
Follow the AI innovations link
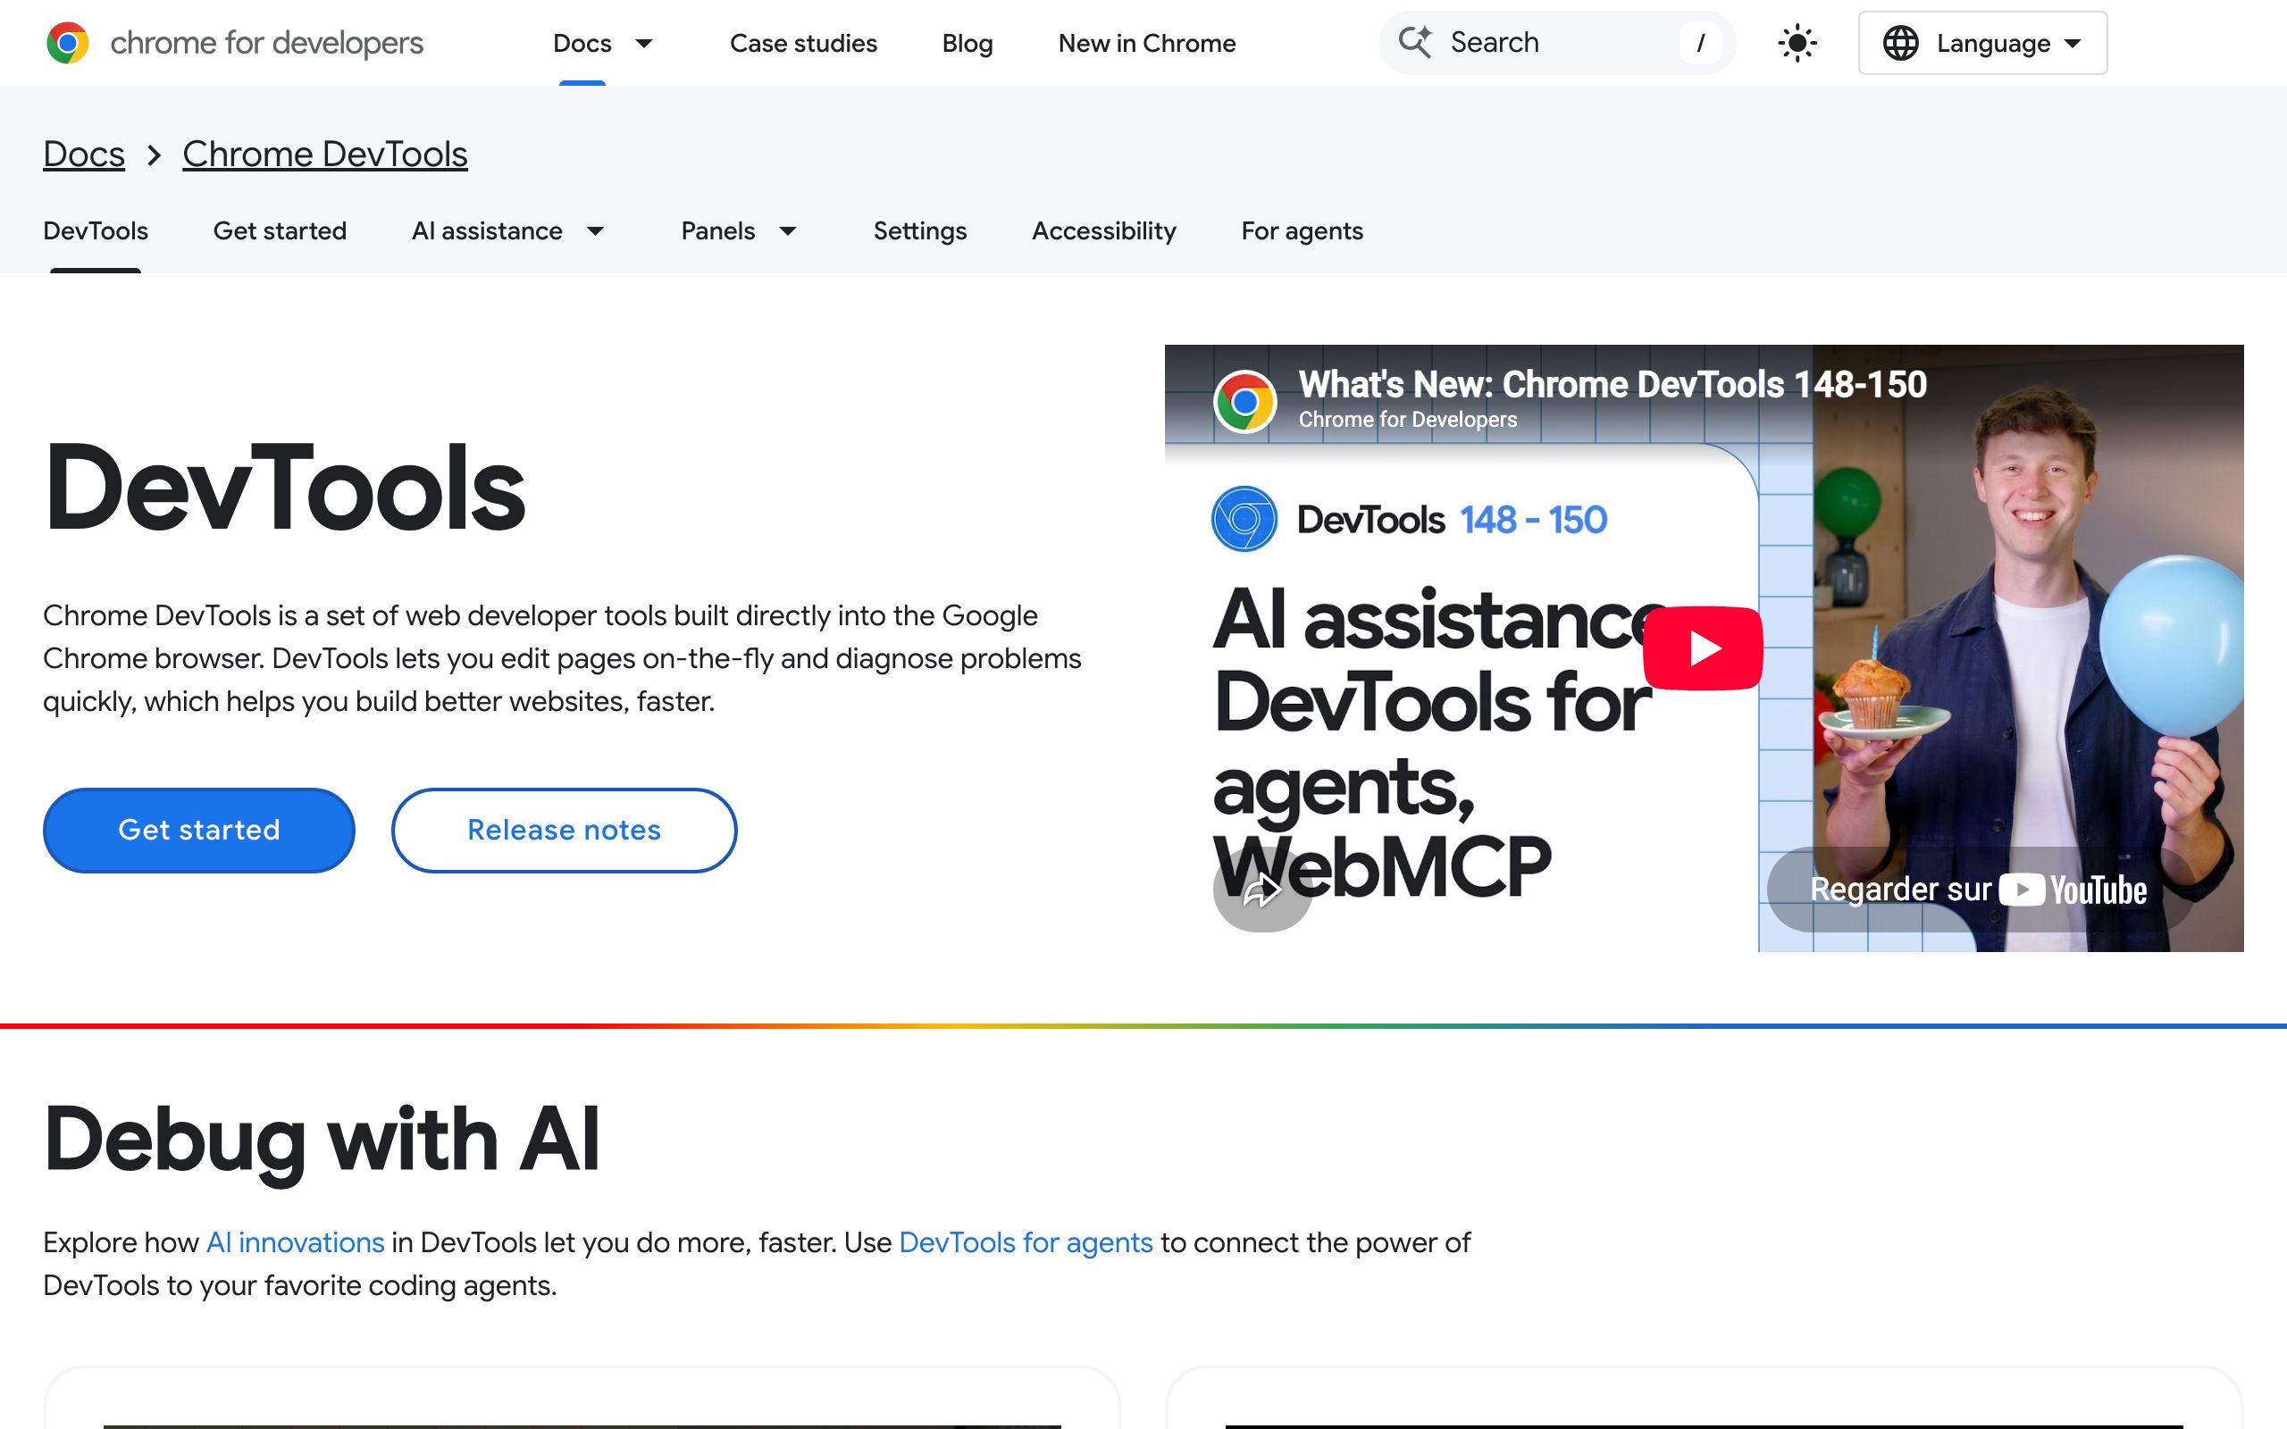click(x=295, y=1241)
